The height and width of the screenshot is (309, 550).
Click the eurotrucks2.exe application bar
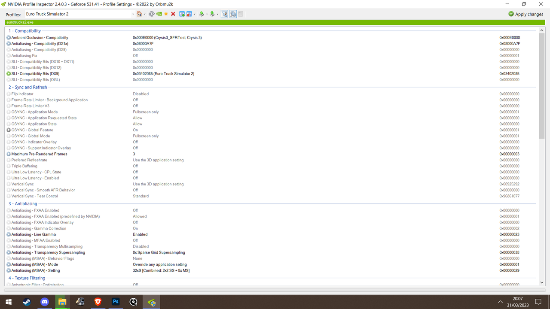[x=275, y=22]
